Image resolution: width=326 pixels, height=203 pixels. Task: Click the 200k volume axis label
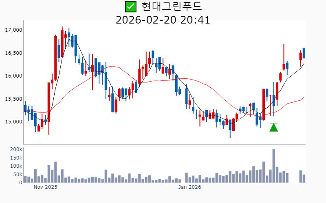pos(15,149)
